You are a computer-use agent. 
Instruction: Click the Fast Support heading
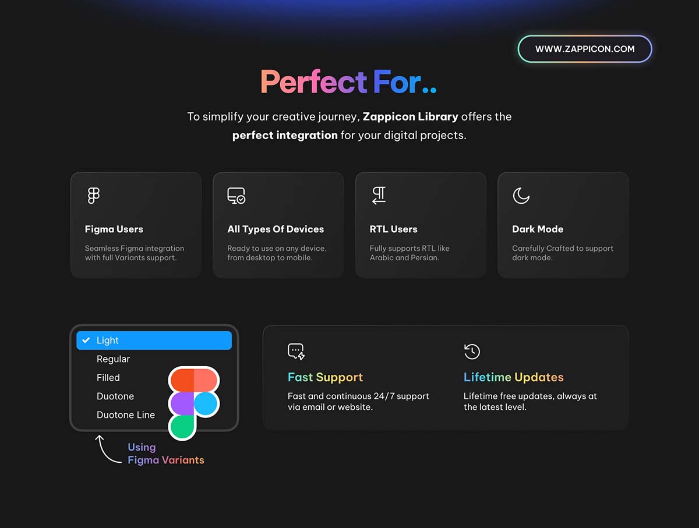(x=326, y=377)
